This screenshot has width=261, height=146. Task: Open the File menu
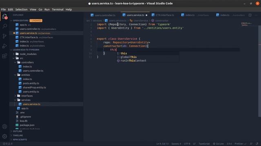click(3, 9)
